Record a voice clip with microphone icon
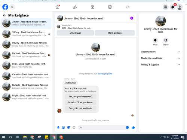This screenshot has height=140, width=187. [58, 127]
